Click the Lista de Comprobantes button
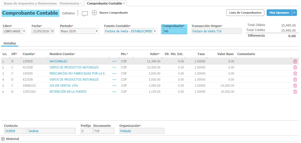Image resolution: width=301 pixels, height=143 pixels. [x=245, y=13]
